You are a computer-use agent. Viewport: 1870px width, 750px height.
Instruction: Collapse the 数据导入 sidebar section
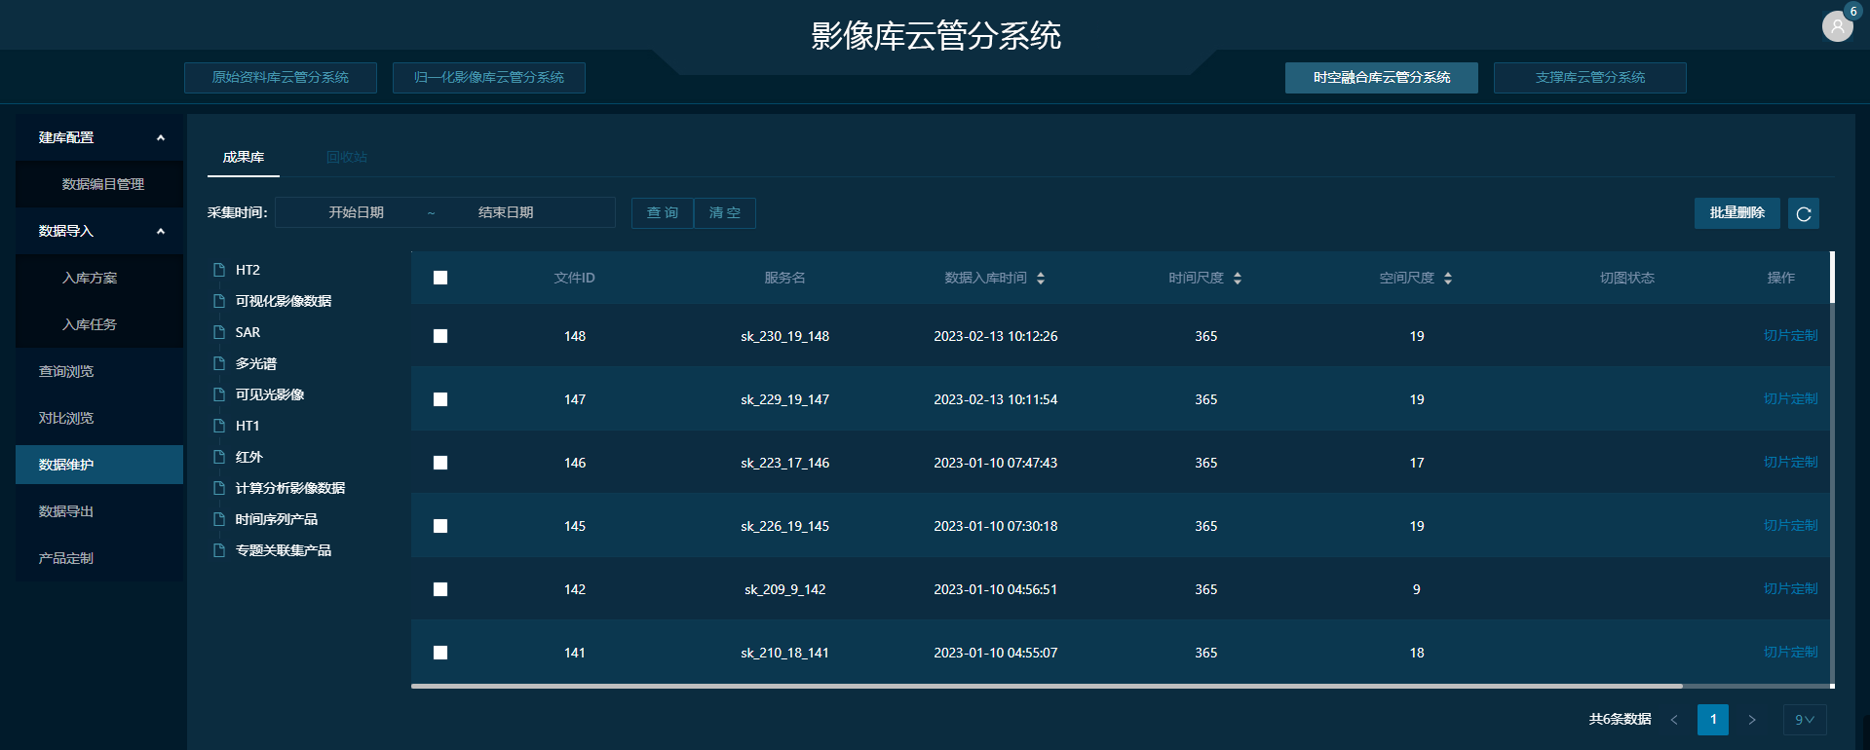pos(161,231)
